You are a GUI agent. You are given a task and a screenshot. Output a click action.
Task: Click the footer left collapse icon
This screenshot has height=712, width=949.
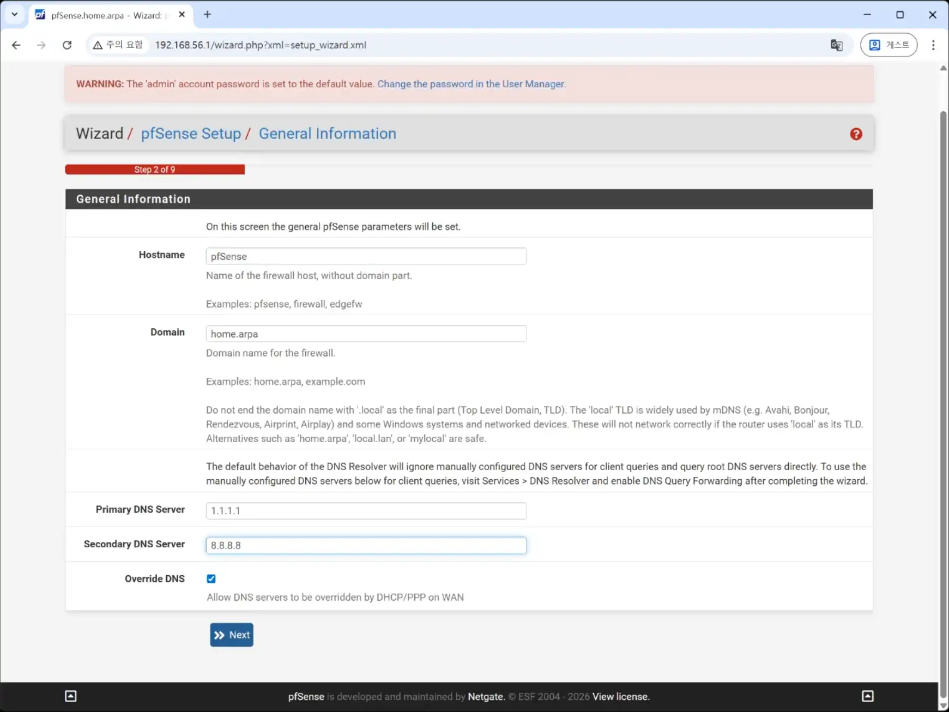(x=71, y=696)
